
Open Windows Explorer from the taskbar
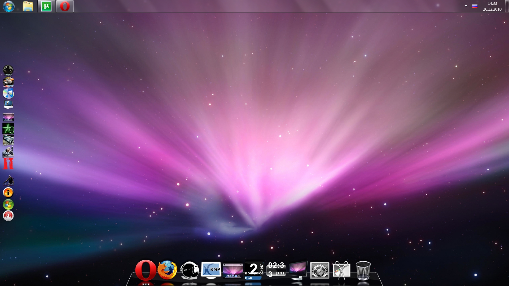point(28,6)
